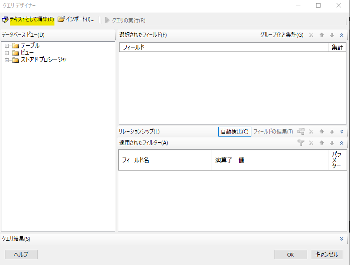Expand the テーブル tree node
The image size is (350, 265).
7,46
